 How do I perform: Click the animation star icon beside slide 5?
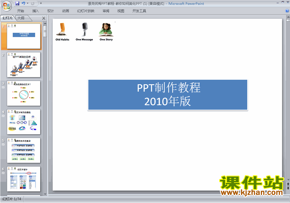3,144
